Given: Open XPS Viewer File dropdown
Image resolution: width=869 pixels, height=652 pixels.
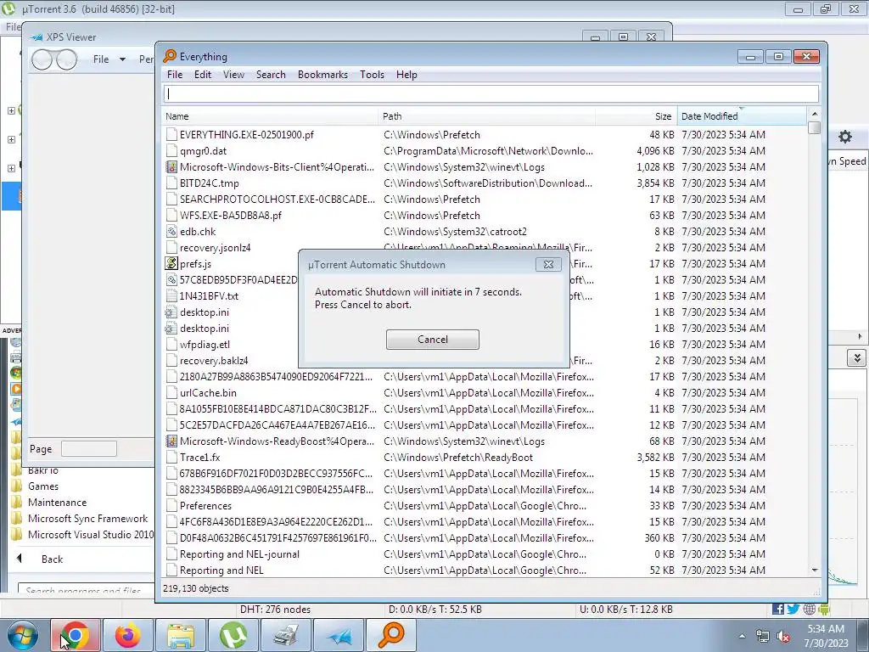Looking at the screenshot, I should click(109, 59).
